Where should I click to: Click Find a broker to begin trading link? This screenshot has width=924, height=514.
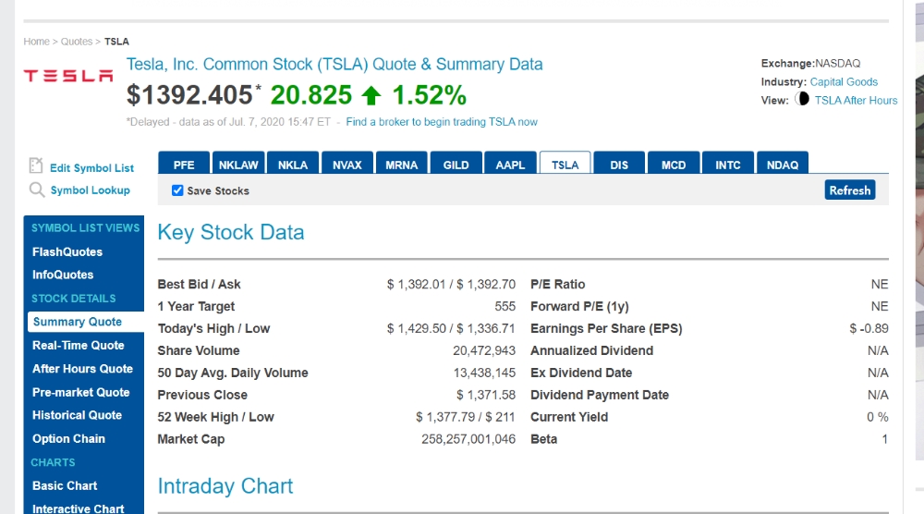(x=442, y=122)
